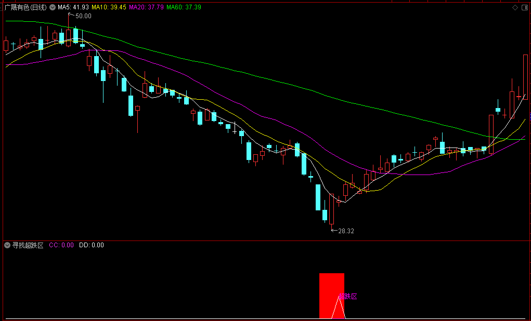Open the dropdown beside 广晟有色(日线) title
The height and width of the screenshot is (321, 531).
[53, 7]
